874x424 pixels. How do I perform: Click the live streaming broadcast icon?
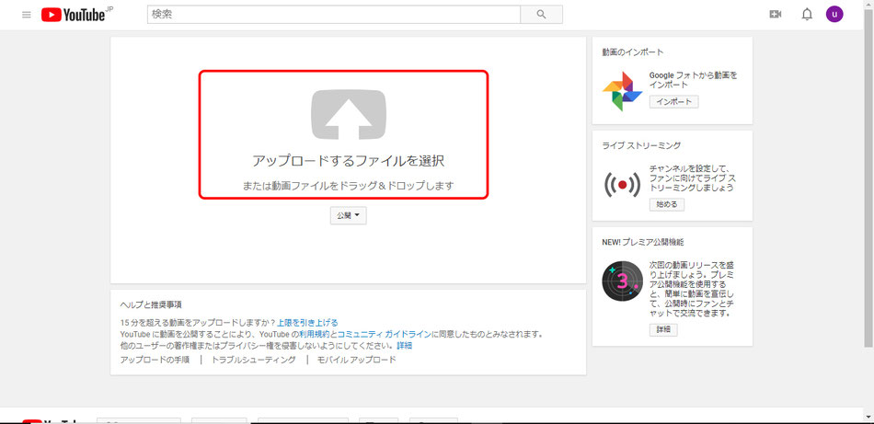(x=622, y=185)
